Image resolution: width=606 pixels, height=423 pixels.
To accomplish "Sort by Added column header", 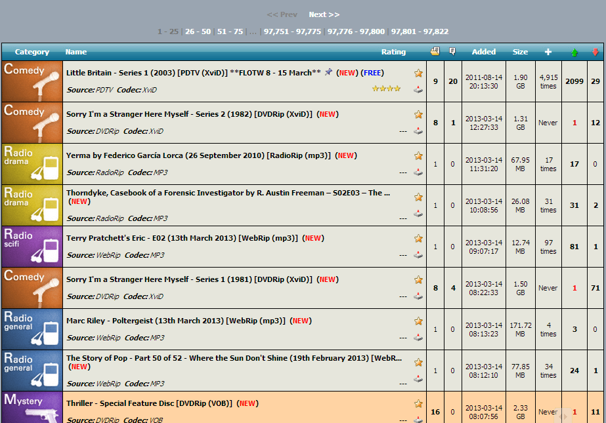I will coord(483,52).
